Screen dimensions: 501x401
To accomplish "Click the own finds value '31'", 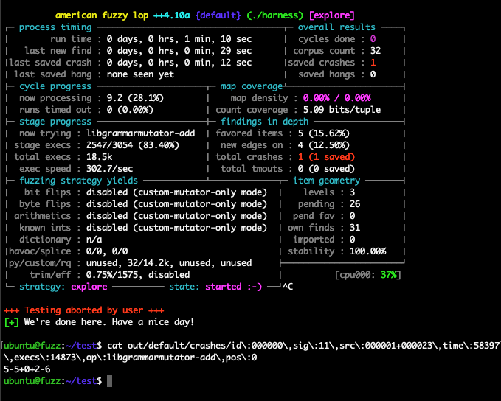I will [x=355, y=228].
